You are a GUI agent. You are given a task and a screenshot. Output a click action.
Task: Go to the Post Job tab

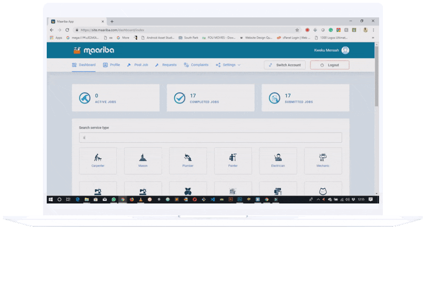coord(137,65)
